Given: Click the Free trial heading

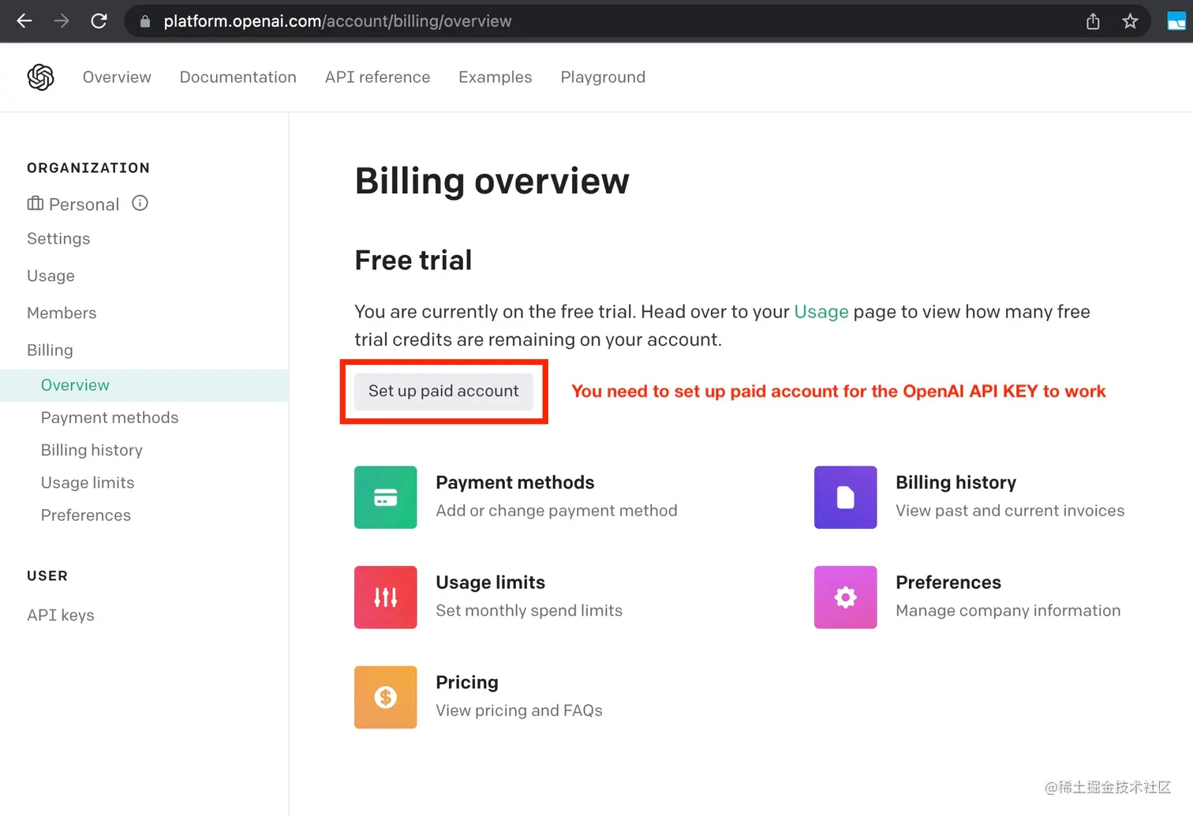Looking at the screenshot, I should (x=413, y=260).
